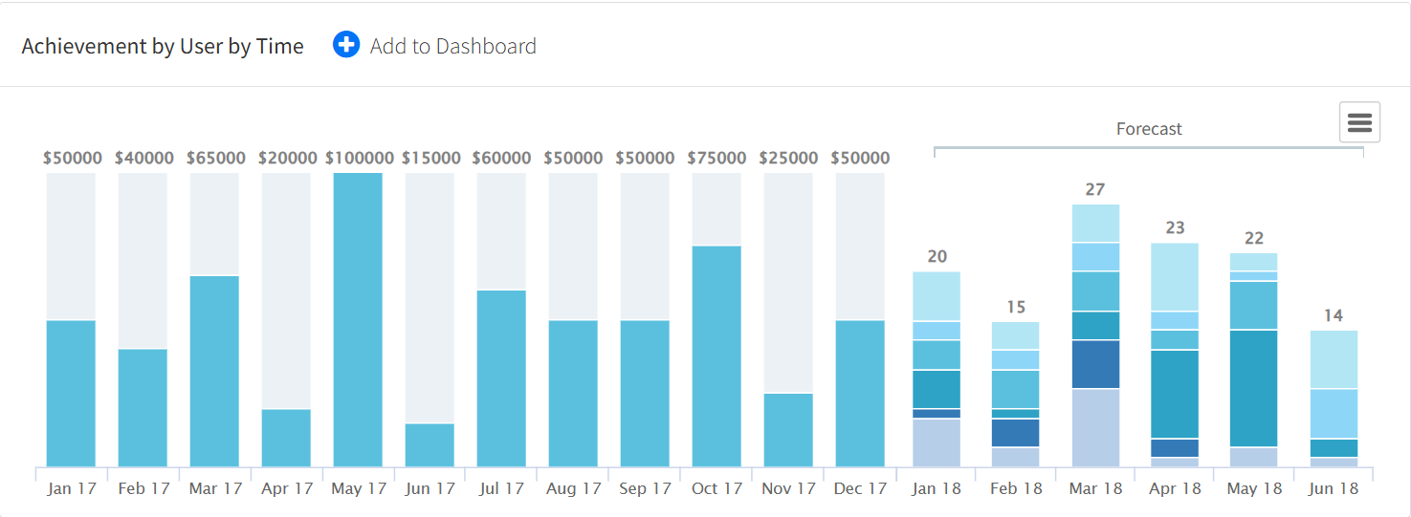Click the Forecast label above the bracket

[x=1149, y=129]
